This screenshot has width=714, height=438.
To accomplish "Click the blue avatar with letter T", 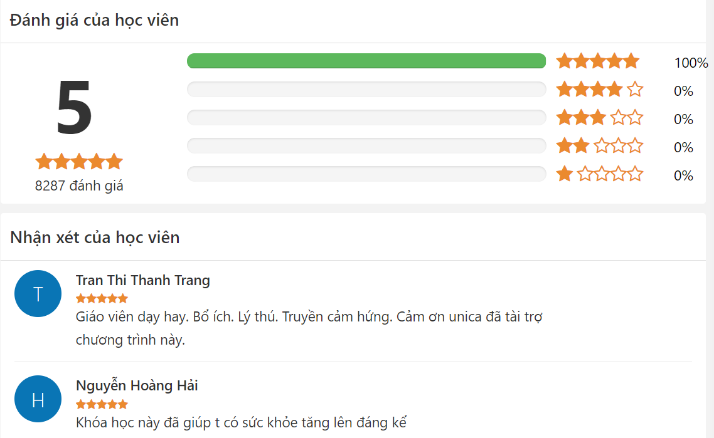I will tap(37, 293).
